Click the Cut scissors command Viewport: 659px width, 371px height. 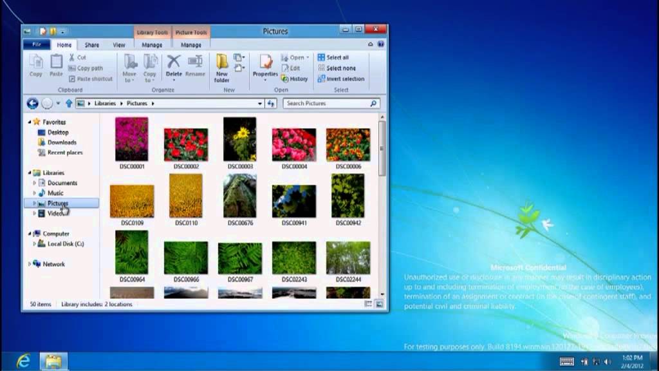tap(77, 57)
